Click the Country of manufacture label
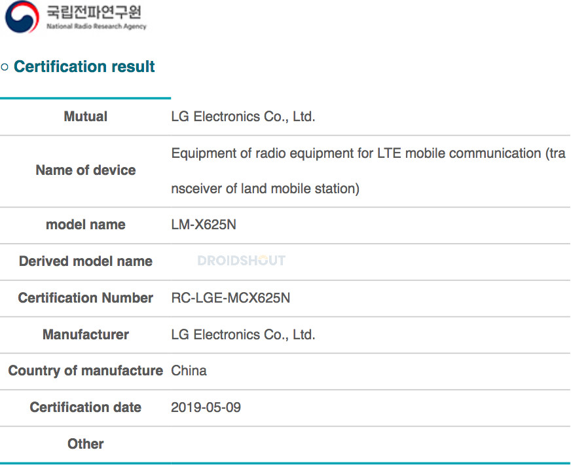Viewport: 571px width, 469px height. click(x=86, y=371)
